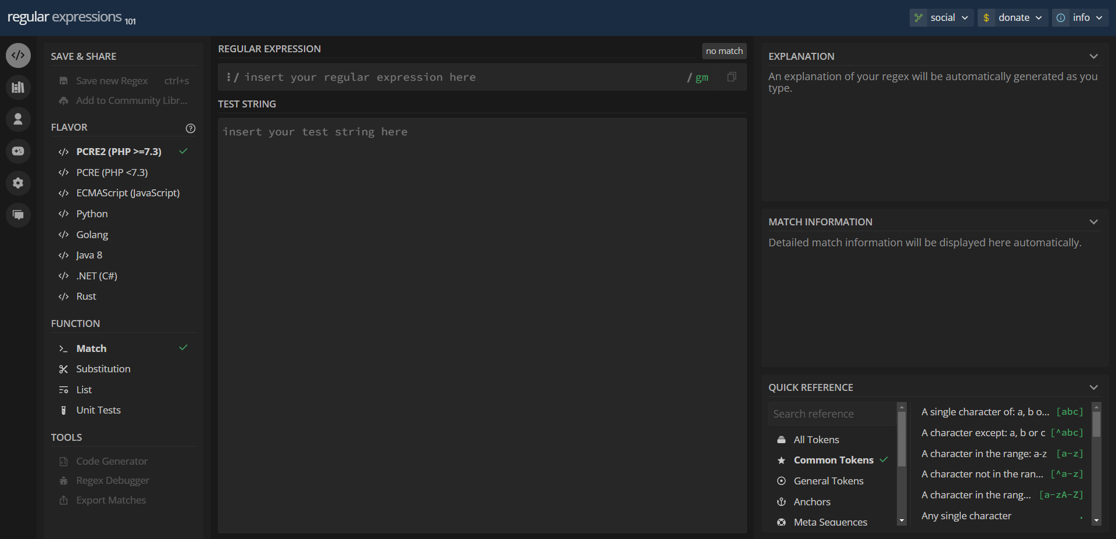Open the social dropdown menu

942,17
